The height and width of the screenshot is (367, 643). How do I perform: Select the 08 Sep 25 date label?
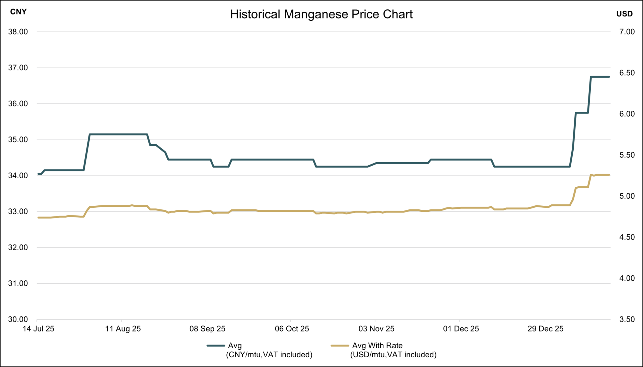coord(207,329)
